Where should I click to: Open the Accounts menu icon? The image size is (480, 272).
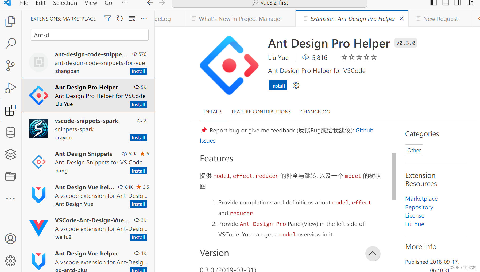click(x=10, y=239)
